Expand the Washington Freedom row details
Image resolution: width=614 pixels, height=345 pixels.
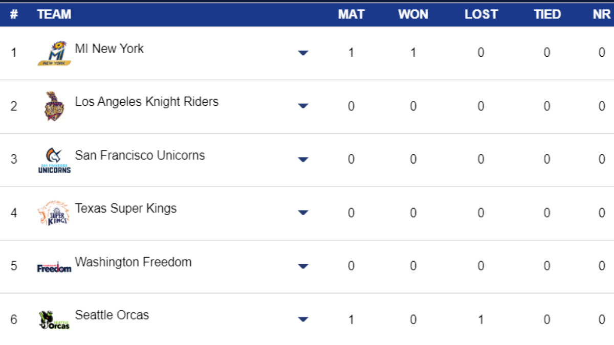click(x=303, y=266)
